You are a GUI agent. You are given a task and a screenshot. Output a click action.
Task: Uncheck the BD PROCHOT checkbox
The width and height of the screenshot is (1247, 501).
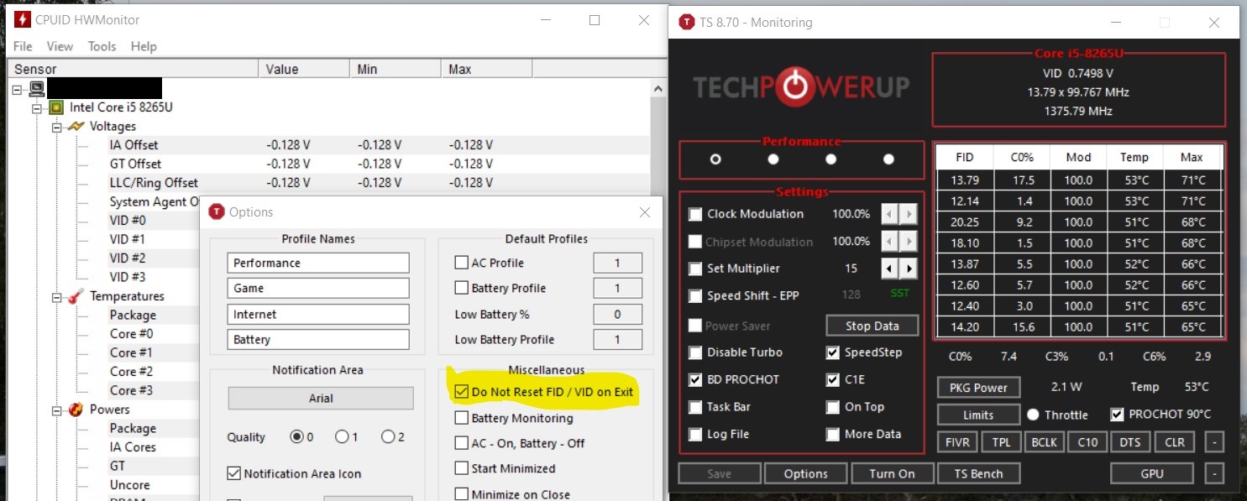pyautogui.click(x=695, y=379)
